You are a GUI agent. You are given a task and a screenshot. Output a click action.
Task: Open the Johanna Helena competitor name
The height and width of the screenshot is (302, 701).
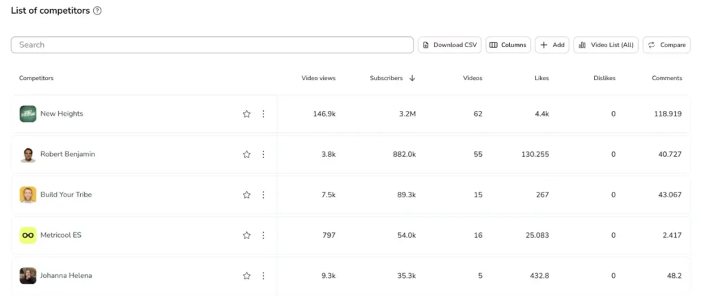coord(66,275)
